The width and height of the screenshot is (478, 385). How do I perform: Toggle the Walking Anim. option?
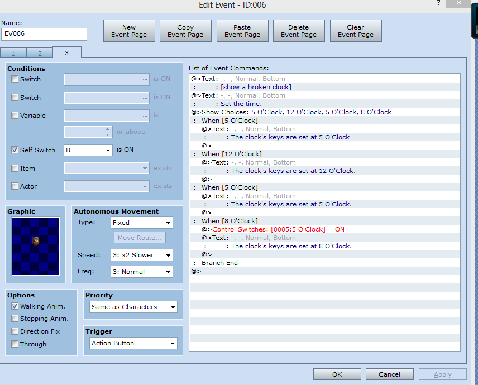tap(15, 306)
